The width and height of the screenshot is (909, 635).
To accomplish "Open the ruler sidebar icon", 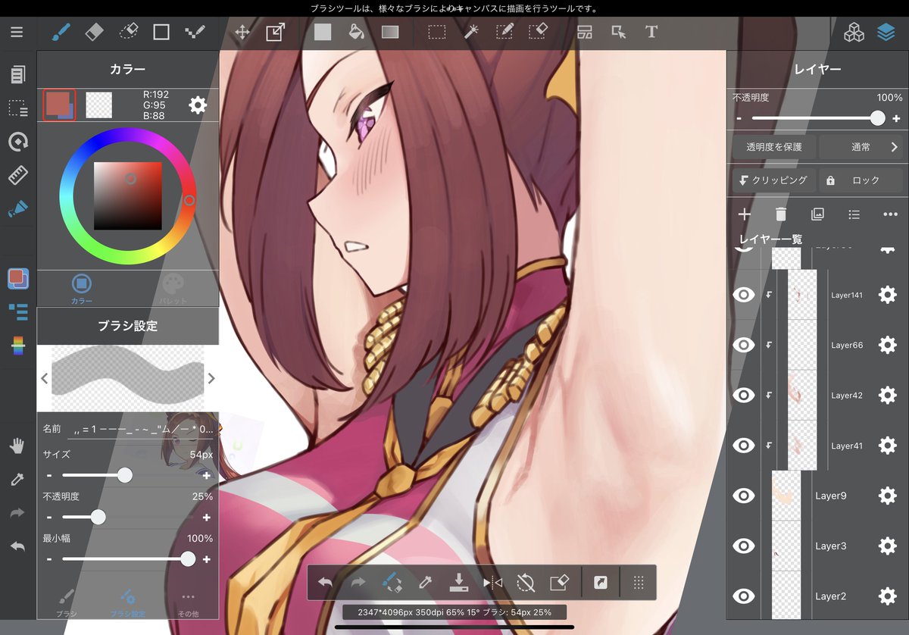I will [x=17, y=175].
